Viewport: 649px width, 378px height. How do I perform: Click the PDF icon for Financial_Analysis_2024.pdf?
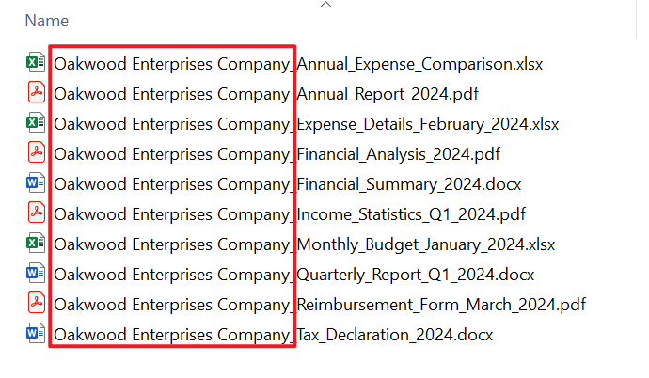coord(35,153)
